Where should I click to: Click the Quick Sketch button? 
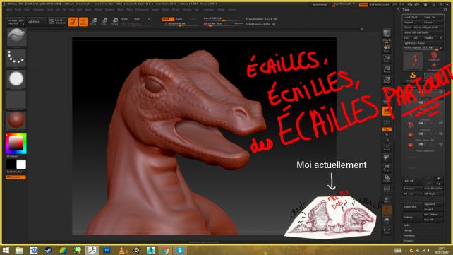click(x=57, y=22)
